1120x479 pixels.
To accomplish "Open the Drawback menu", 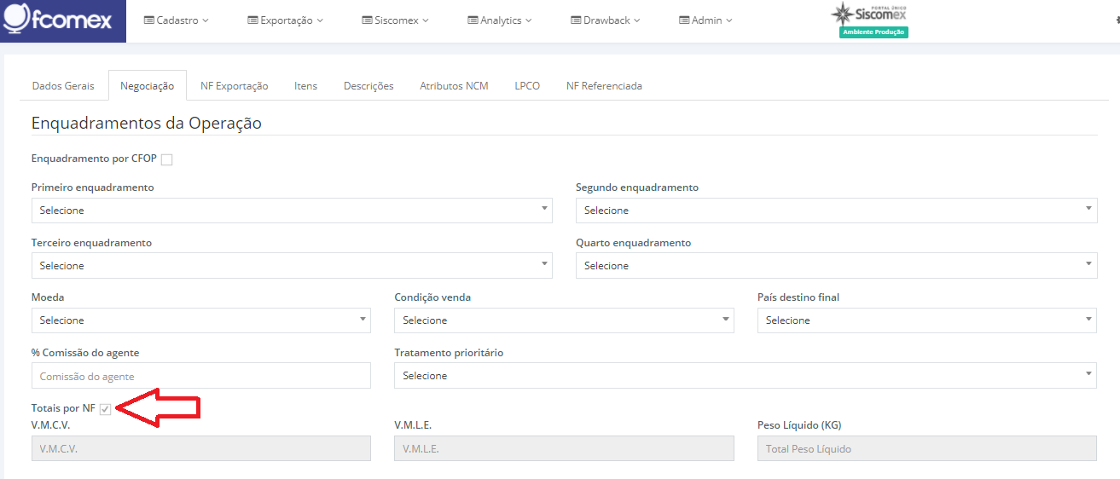I will tap(606, 20).
